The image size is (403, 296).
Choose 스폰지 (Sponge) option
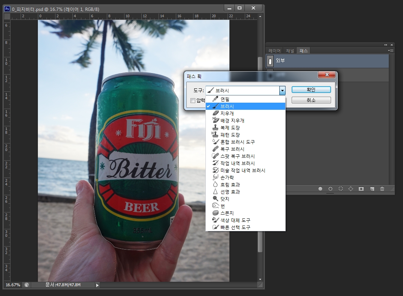pos(246,213)
